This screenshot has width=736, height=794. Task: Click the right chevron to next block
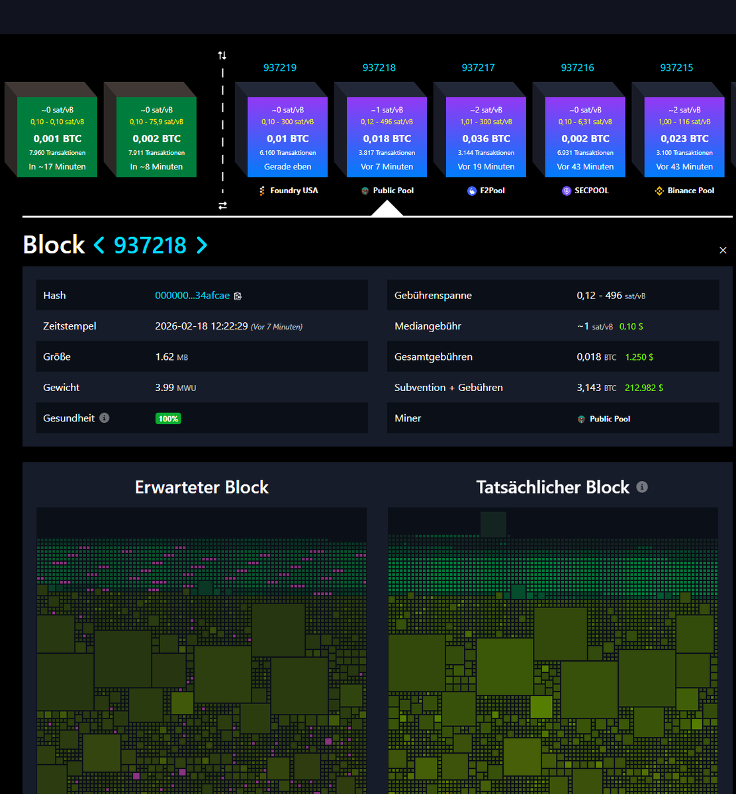click(x=202, y=245)
